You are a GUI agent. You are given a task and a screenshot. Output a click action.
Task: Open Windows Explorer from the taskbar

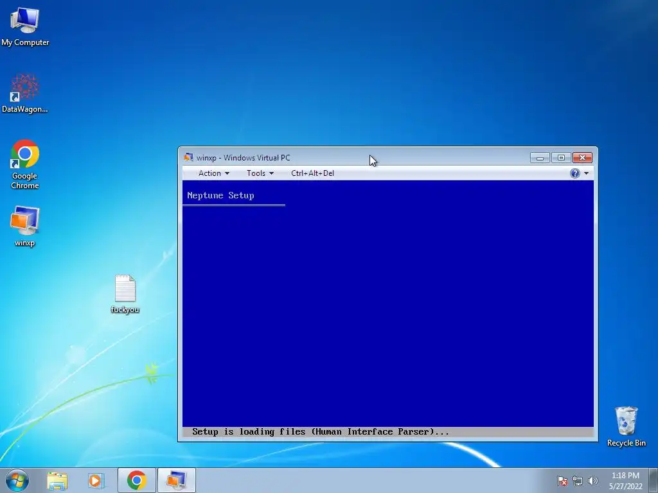click(x=57, y=480)
